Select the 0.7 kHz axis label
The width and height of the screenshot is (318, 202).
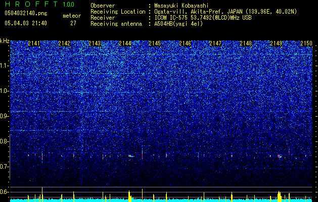coord(5,167)
